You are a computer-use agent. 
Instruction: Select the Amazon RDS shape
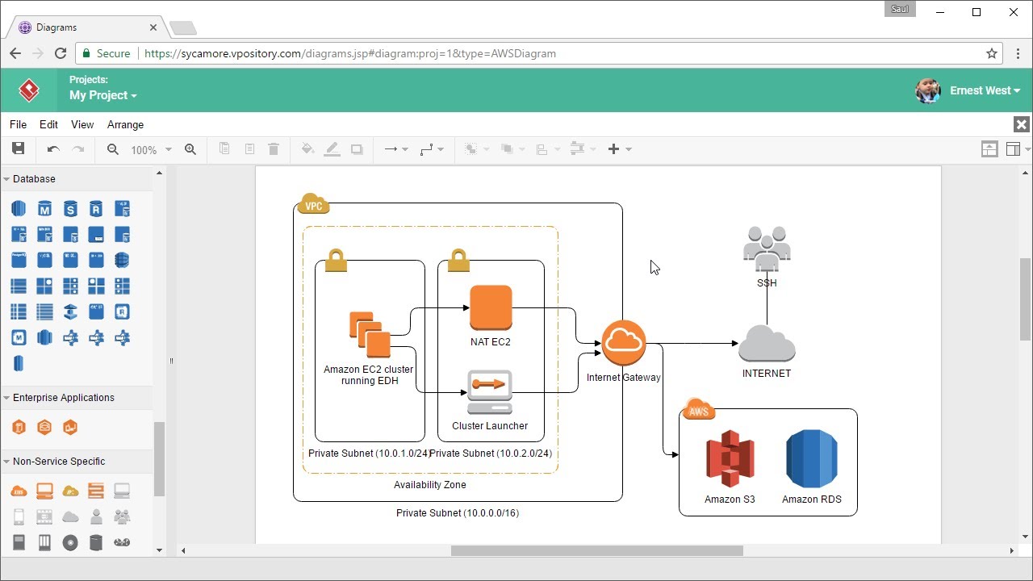[x=812, y=459]
